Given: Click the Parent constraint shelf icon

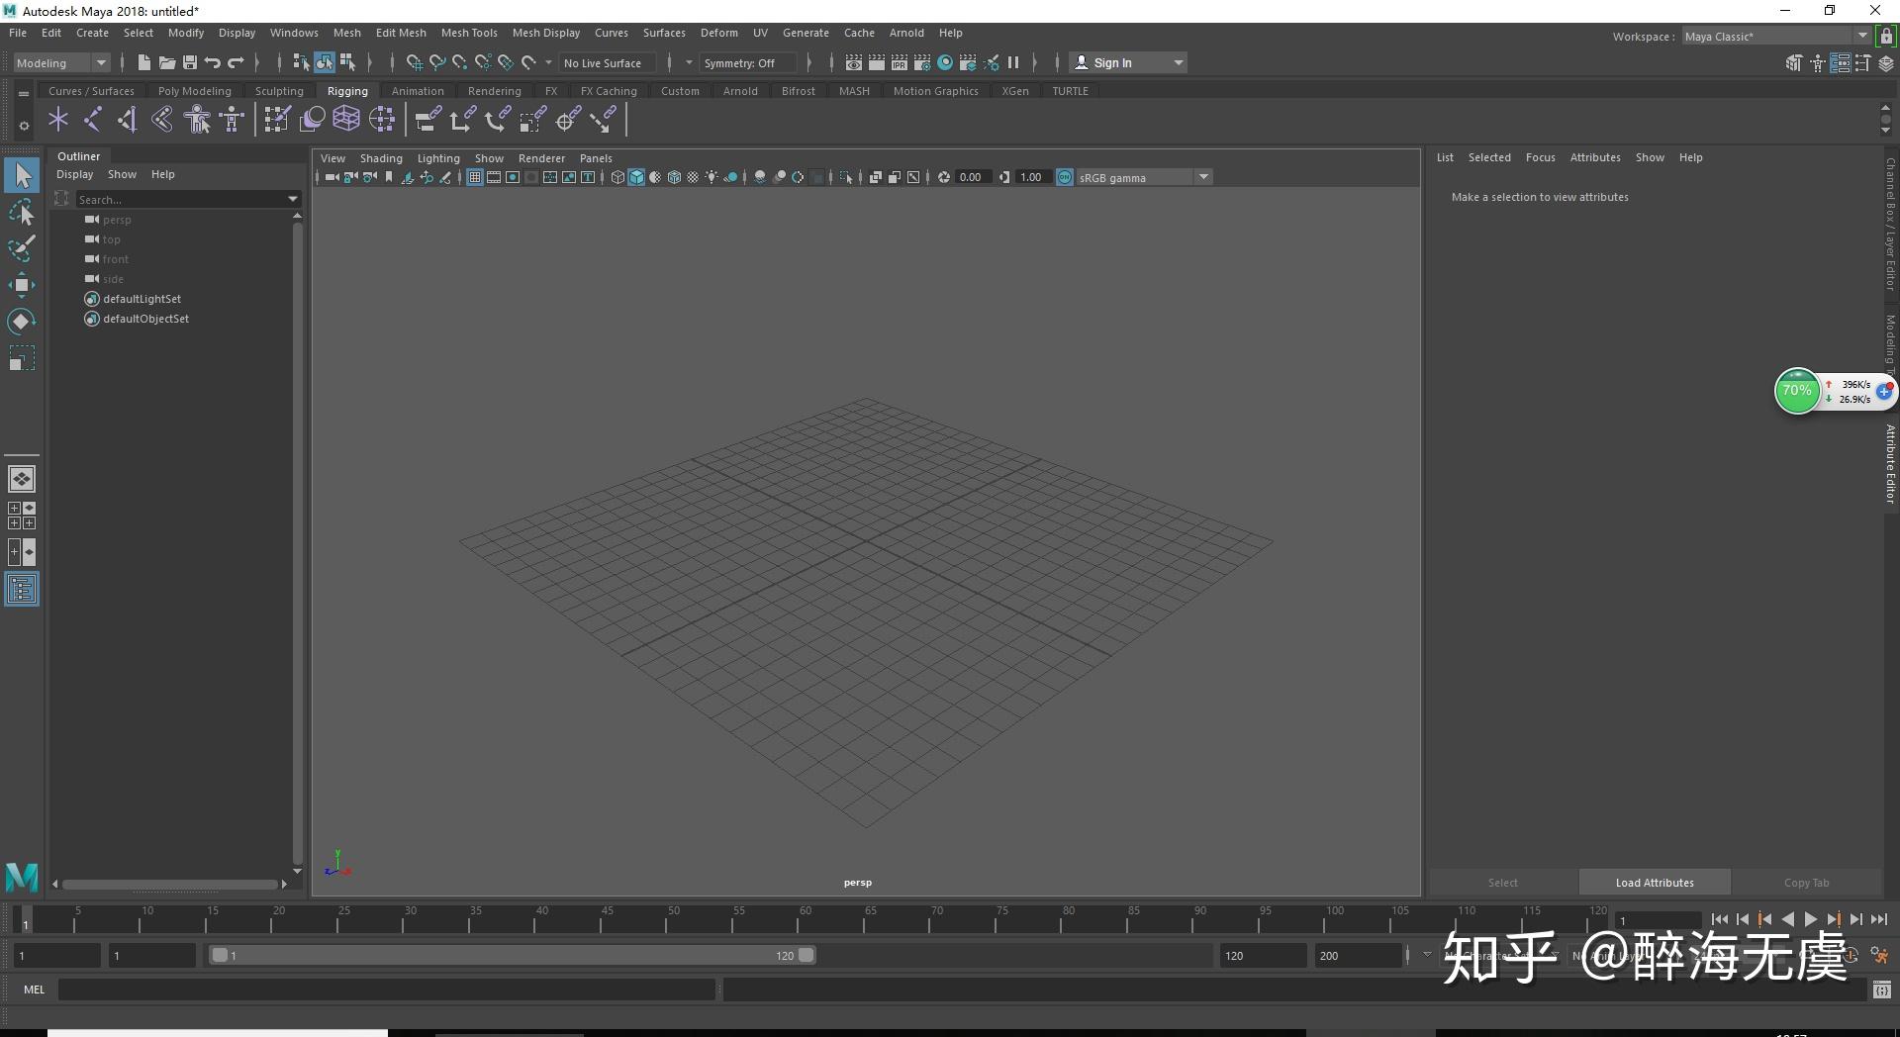Looking at the screenshot, I should click(427, 121).
